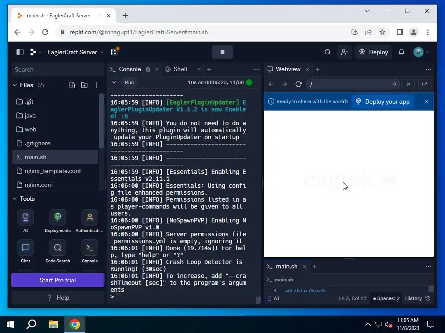Create a new file icon
Screen dimensions: 445x333
click(x=72, y=85)
